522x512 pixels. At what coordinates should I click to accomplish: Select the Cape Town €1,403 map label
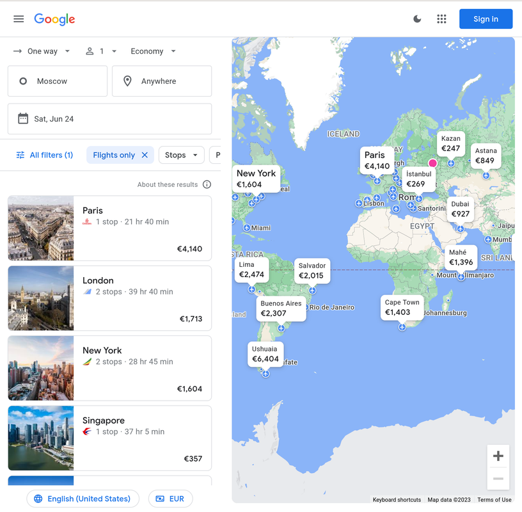point(402,307)
